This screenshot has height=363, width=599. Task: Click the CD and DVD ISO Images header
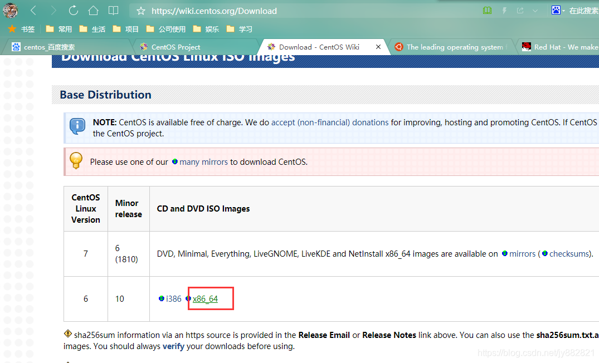(x=203, y=209)
